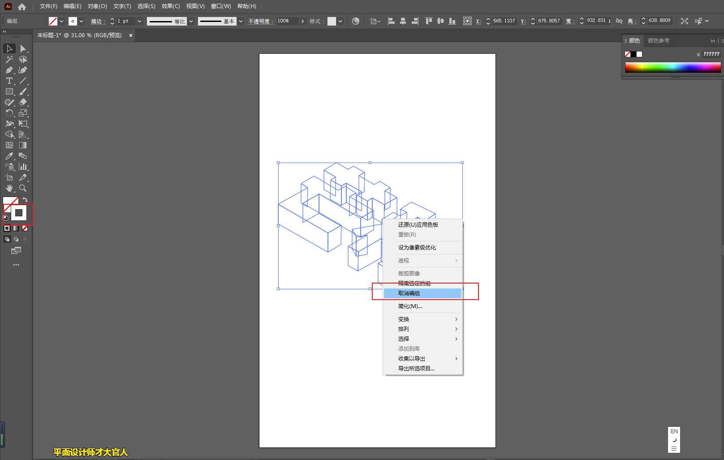724x460 pixels.
Task: Select the Perspective Grid tool
Action: [x=23, y=134]
